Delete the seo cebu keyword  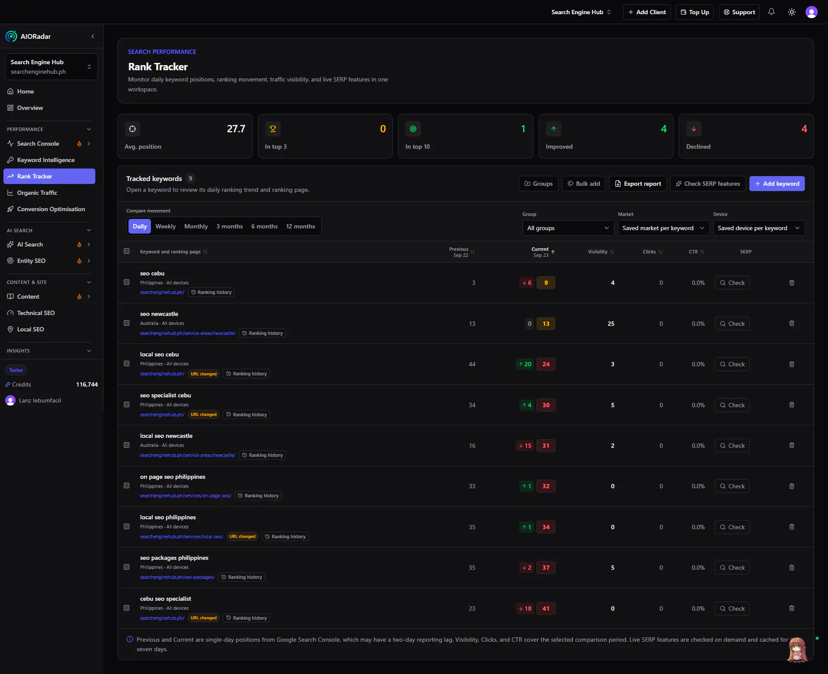[x=791, y=283]
